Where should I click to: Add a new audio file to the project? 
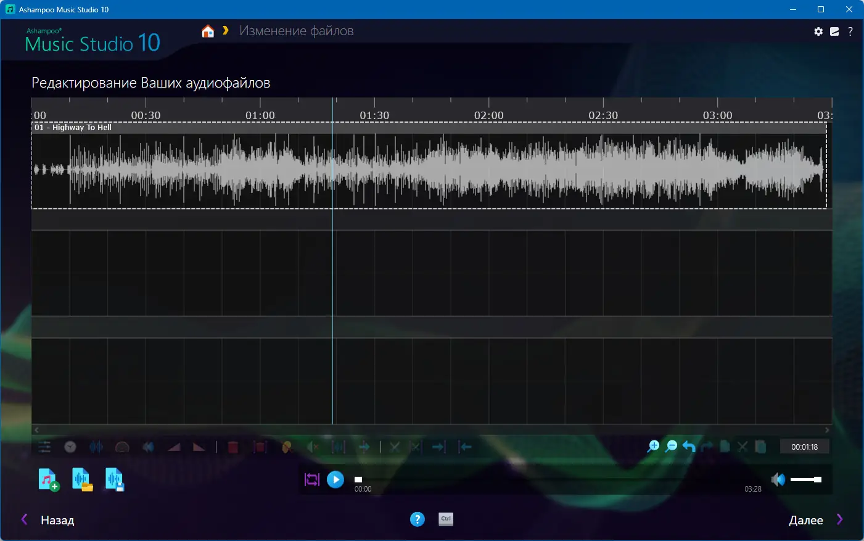[x=49, y=479]
